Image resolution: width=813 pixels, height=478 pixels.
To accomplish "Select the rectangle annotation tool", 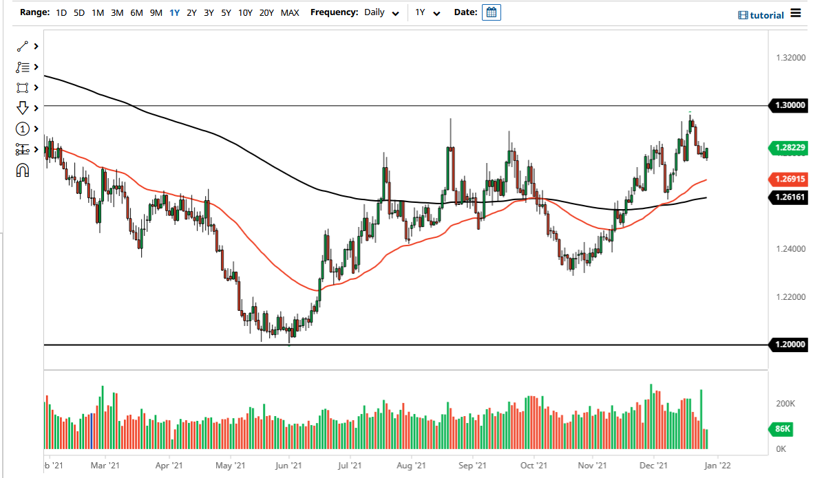I will click(x=21, y=87).
